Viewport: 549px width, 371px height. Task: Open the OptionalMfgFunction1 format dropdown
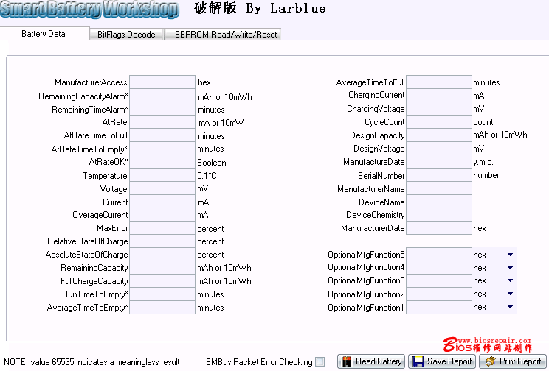[510, 307]
